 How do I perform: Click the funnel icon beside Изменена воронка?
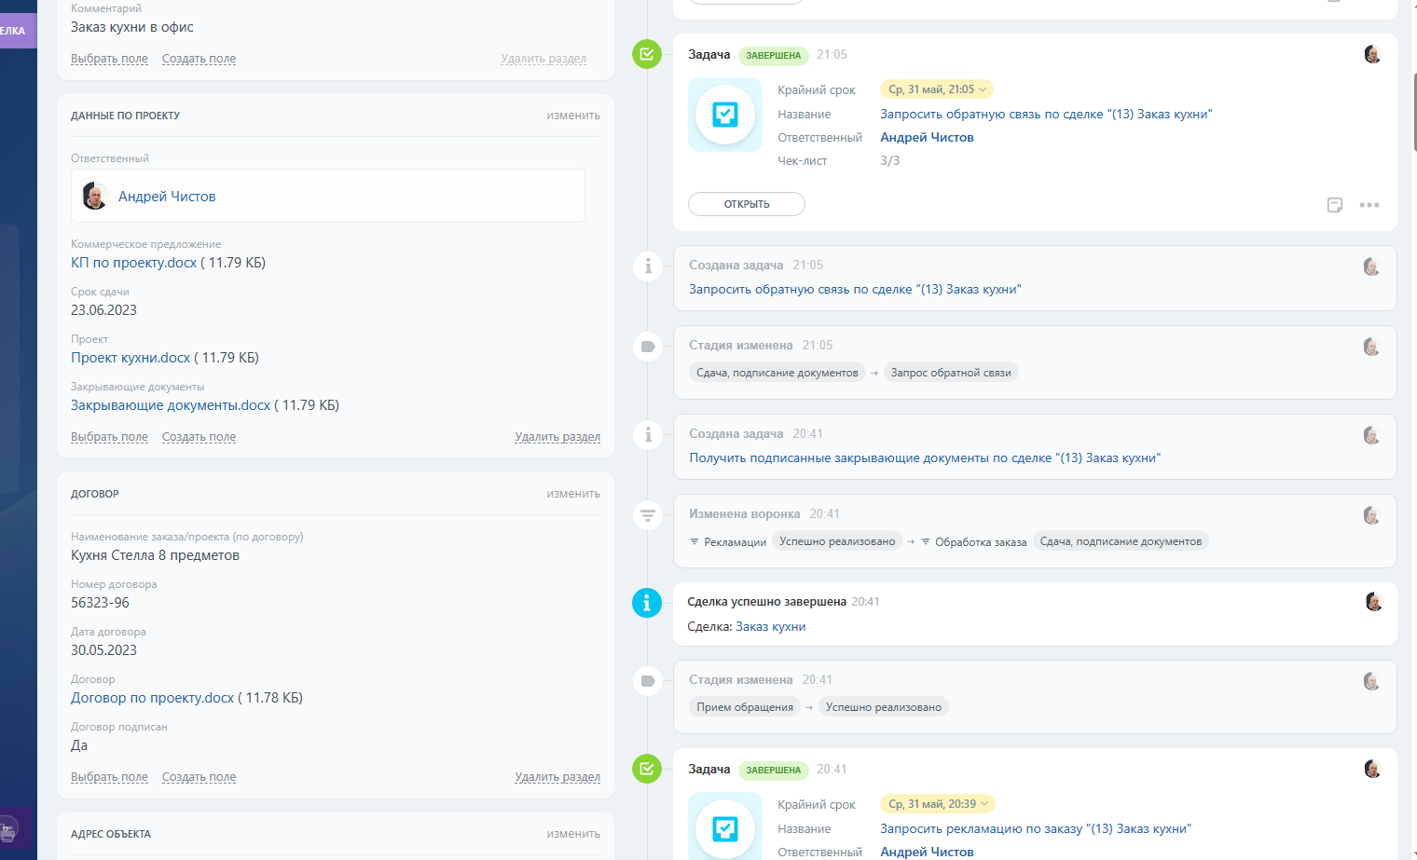(647, 514)
